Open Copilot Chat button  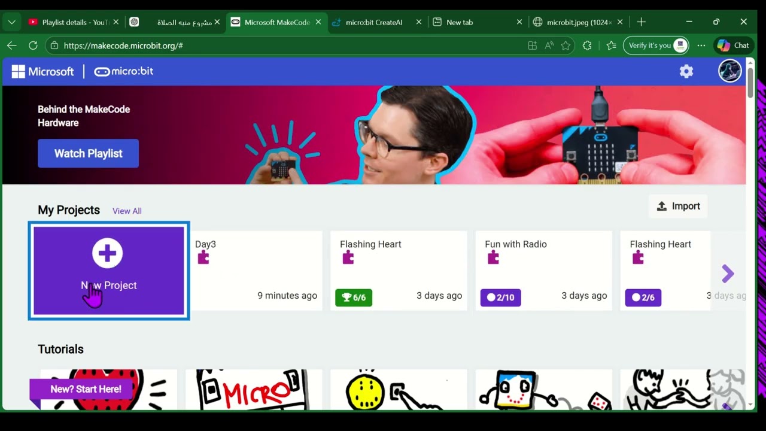click(x=734, y=45)
